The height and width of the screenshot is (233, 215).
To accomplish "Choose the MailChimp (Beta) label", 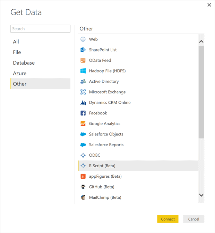I will click(x=105, y=197).
